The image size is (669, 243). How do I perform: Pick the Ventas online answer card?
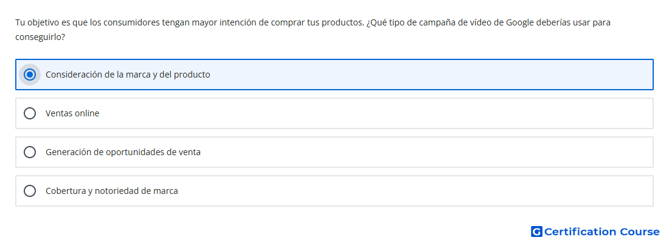334,113
